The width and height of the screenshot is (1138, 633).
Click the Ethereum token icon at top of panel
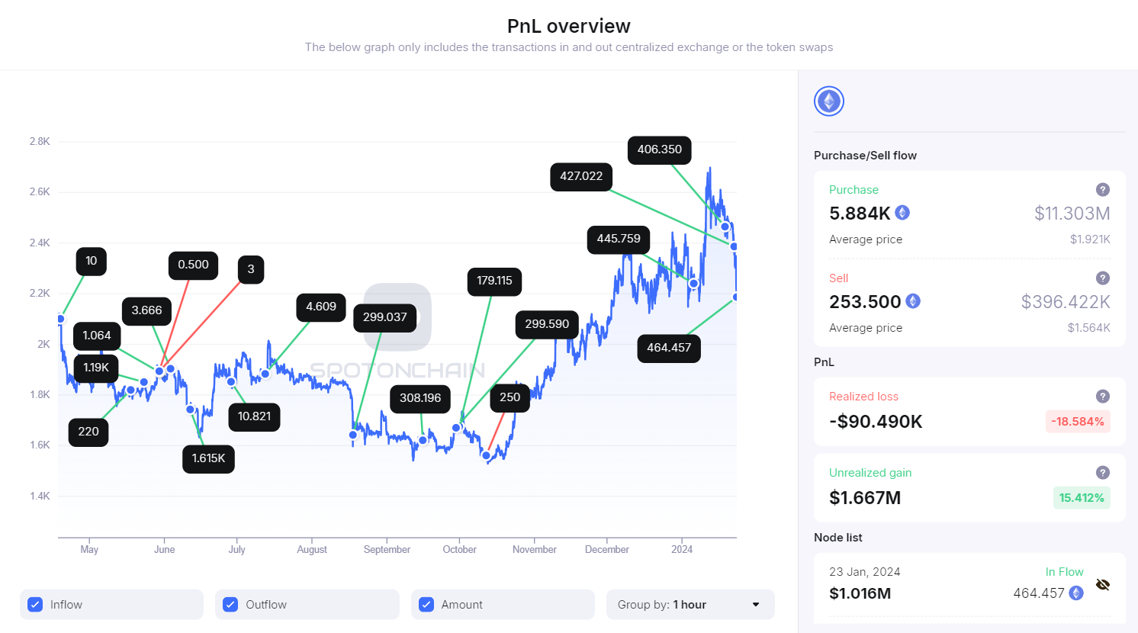pyautogui.click(x=828, y=101)
